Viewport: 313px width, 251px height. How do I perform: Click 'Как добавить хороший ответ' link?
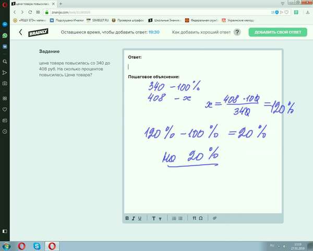(201, 32)
